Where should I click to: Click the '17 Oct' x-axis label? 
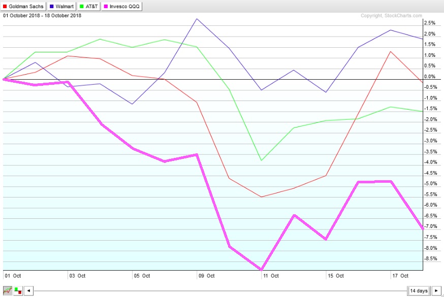click(x=400, y=276)
